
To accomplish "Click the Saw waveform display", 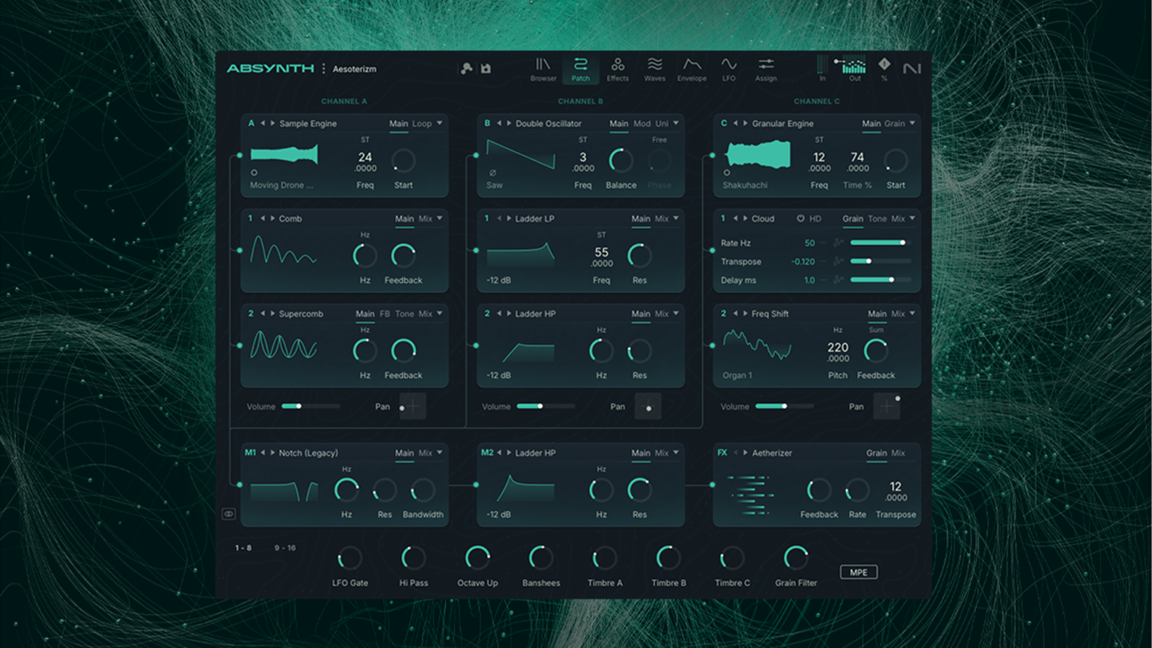I will [521, 155].
